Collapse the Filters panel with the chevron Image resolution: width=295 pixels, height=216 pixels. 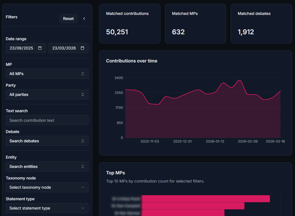pos(84,19)
